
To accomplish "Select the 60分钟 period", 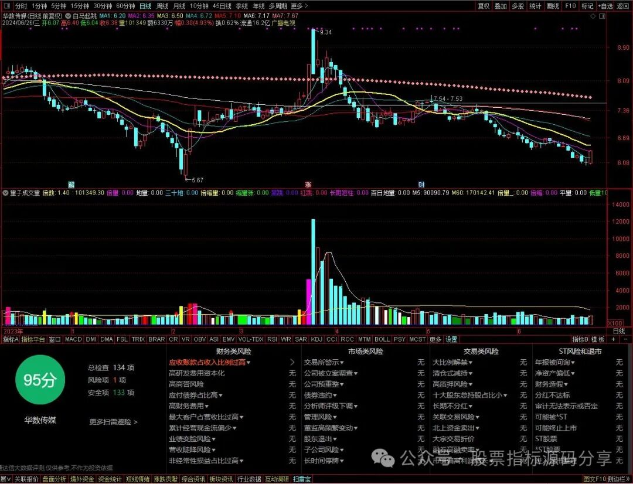I will 125,6.
